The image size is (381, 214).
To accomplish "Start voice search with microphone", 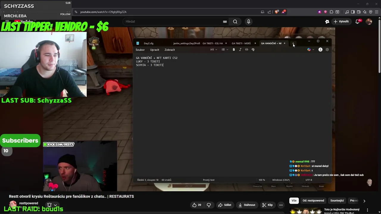I will coord(249,21).
